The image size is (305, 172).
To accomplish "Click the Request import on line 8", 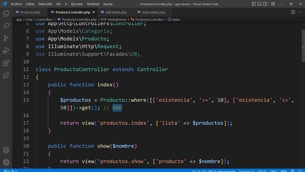I will [x=108, y=46].
